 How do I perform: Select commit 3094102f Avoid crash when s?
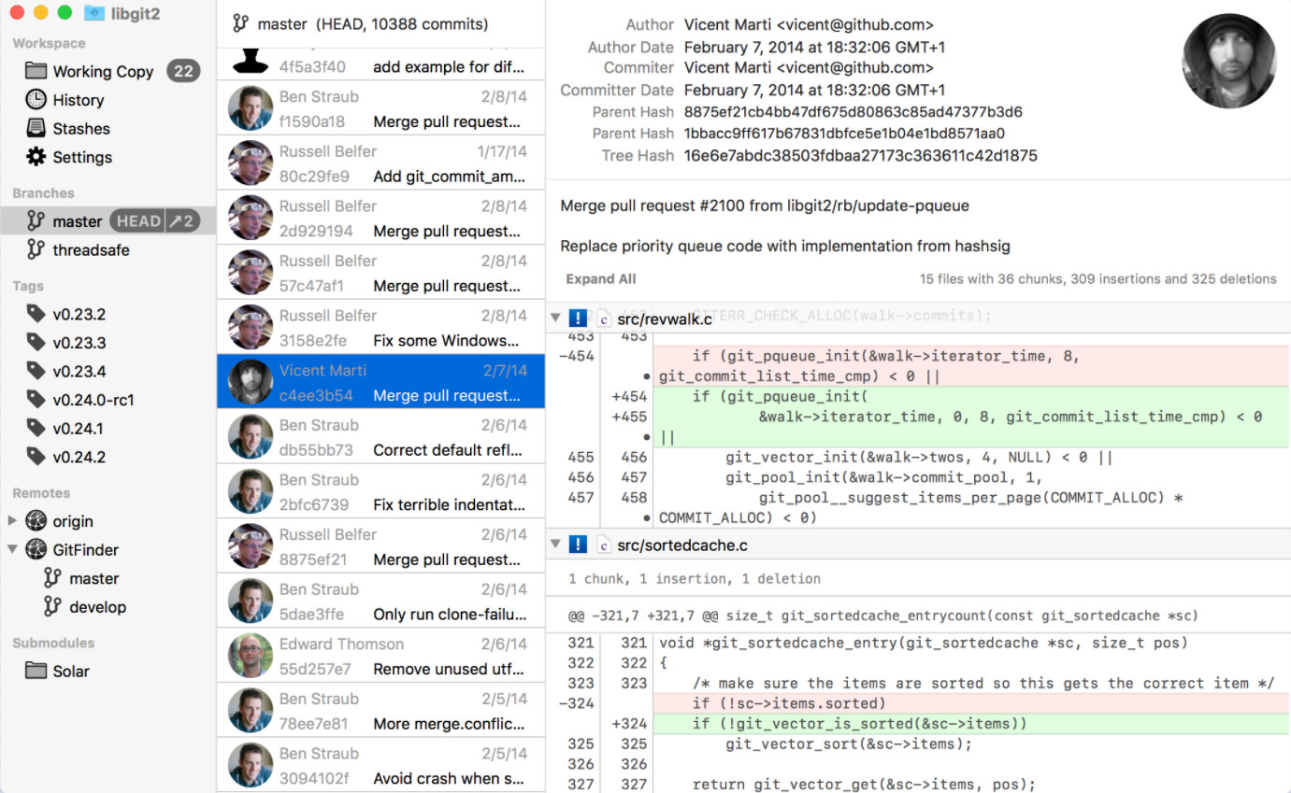380,765
